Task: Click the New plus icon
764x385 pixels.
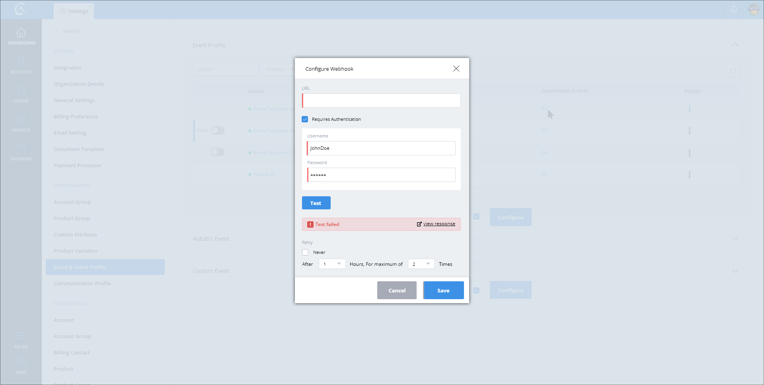Action: click(x=21, y=362)
